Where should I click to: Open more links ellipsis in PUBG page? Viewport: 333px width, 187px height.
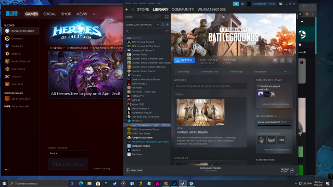coord(285,72)
